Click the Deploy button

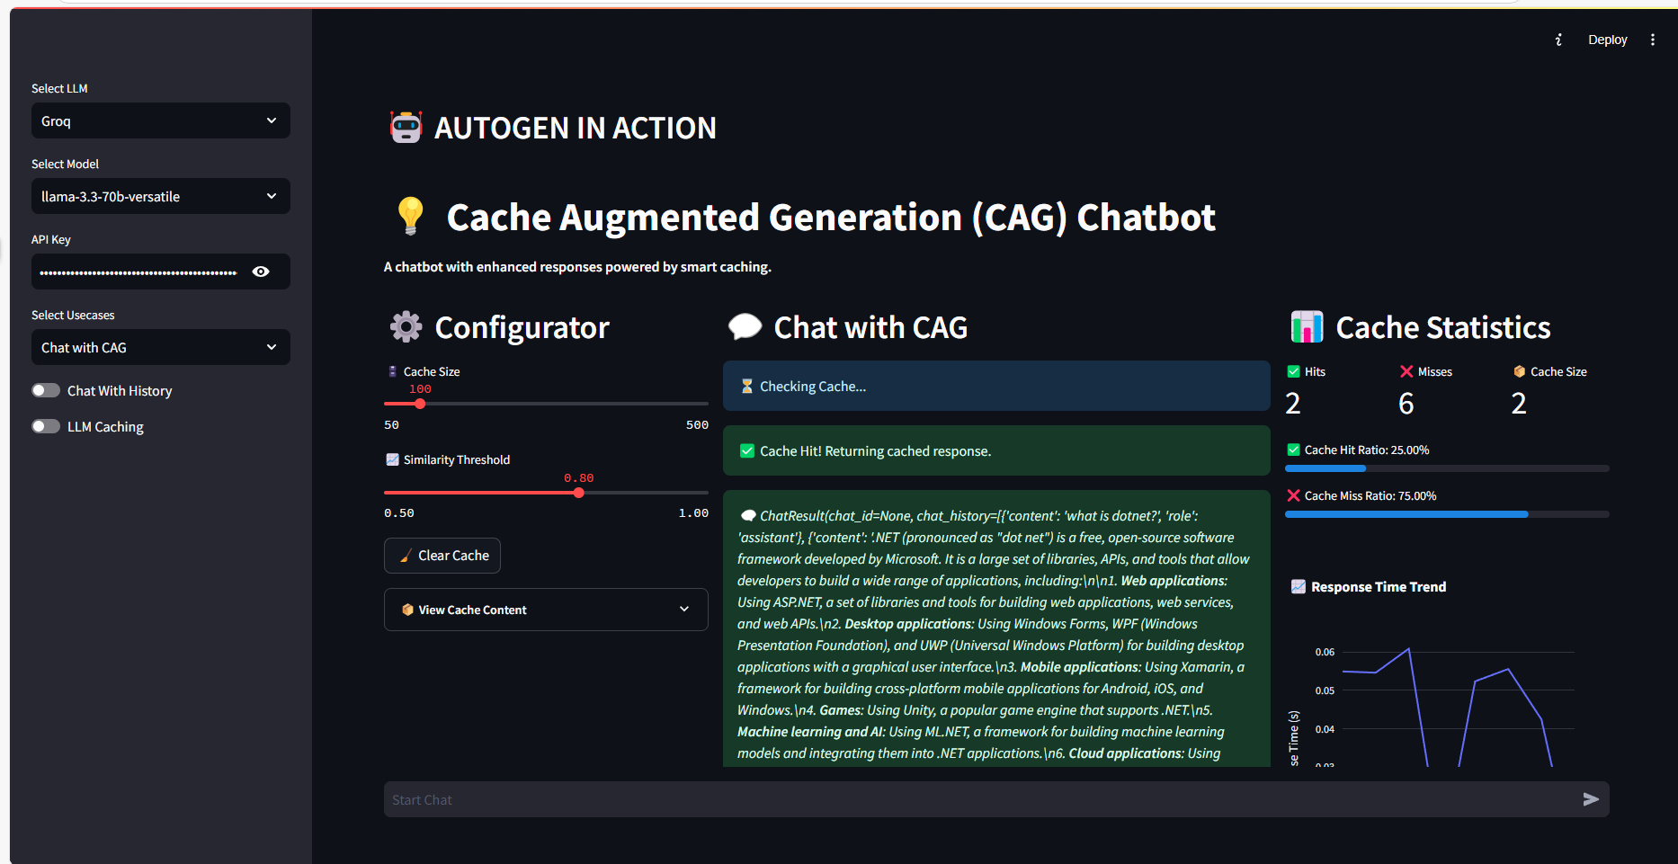coord(1607,40)
